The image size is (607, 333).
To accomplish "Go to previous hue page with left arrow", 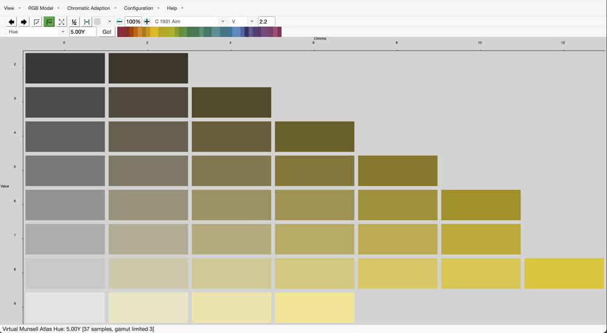I will coord(12,22).
